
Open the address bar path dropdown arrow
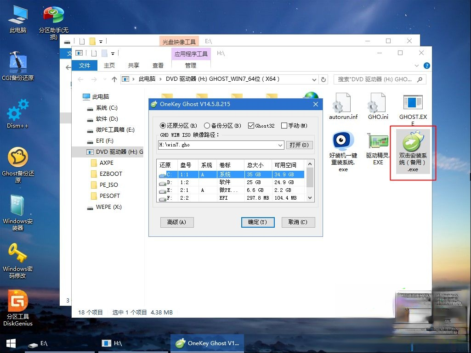point(314,78)
